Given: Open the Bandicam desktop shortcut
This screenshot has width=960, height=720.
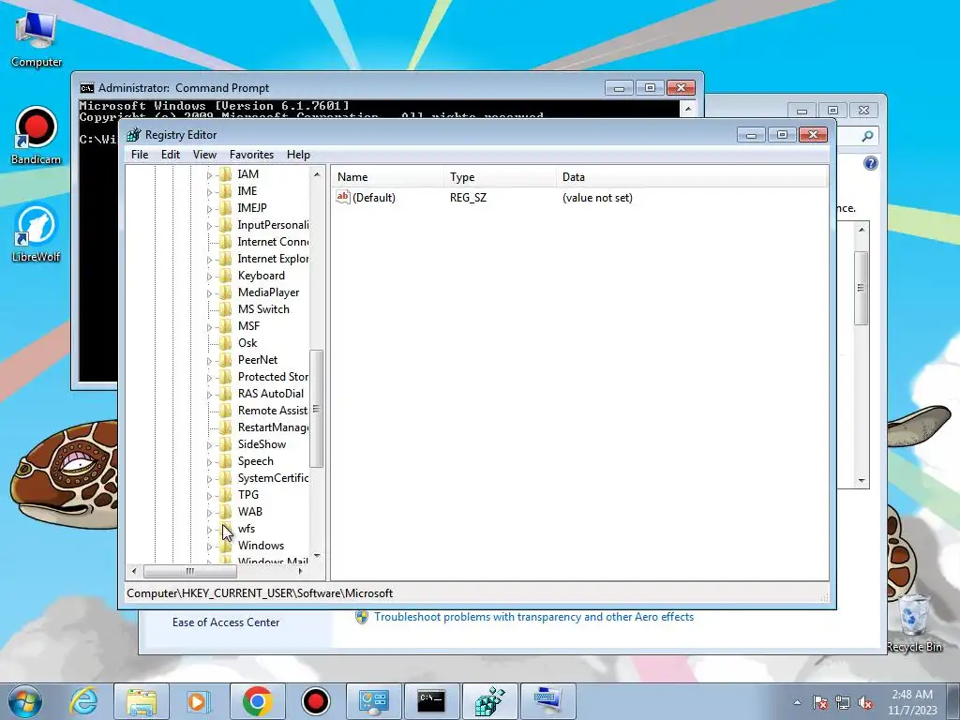Looking at the screenshot, I should point(37,137).
